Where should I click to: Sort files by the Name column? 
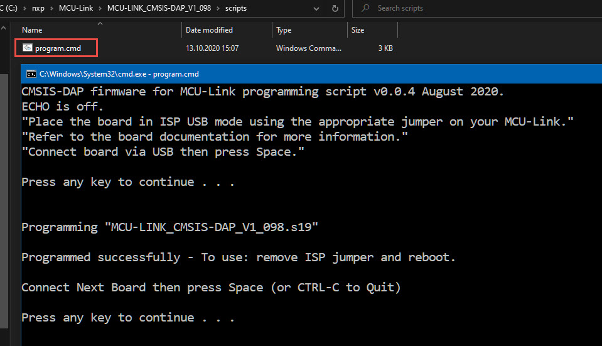pyautogui.click(x=32, y=30)
